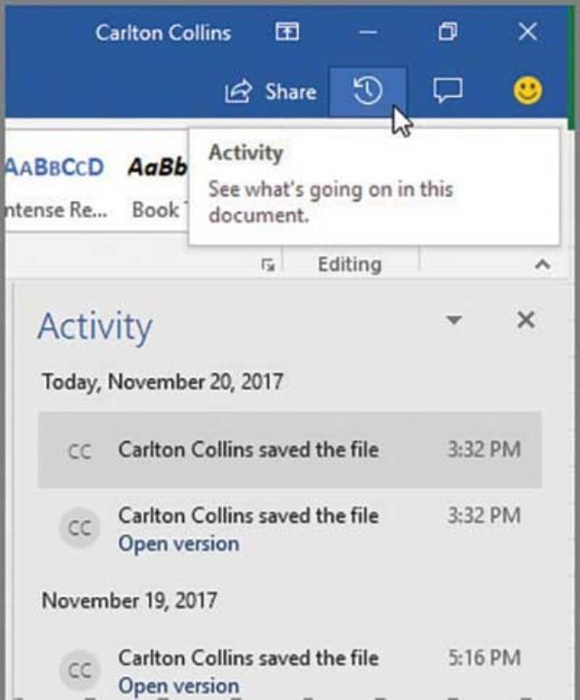This screenshot has height=700, width=580.
Task: Minimize the Word window
Action: pos(368,32)
